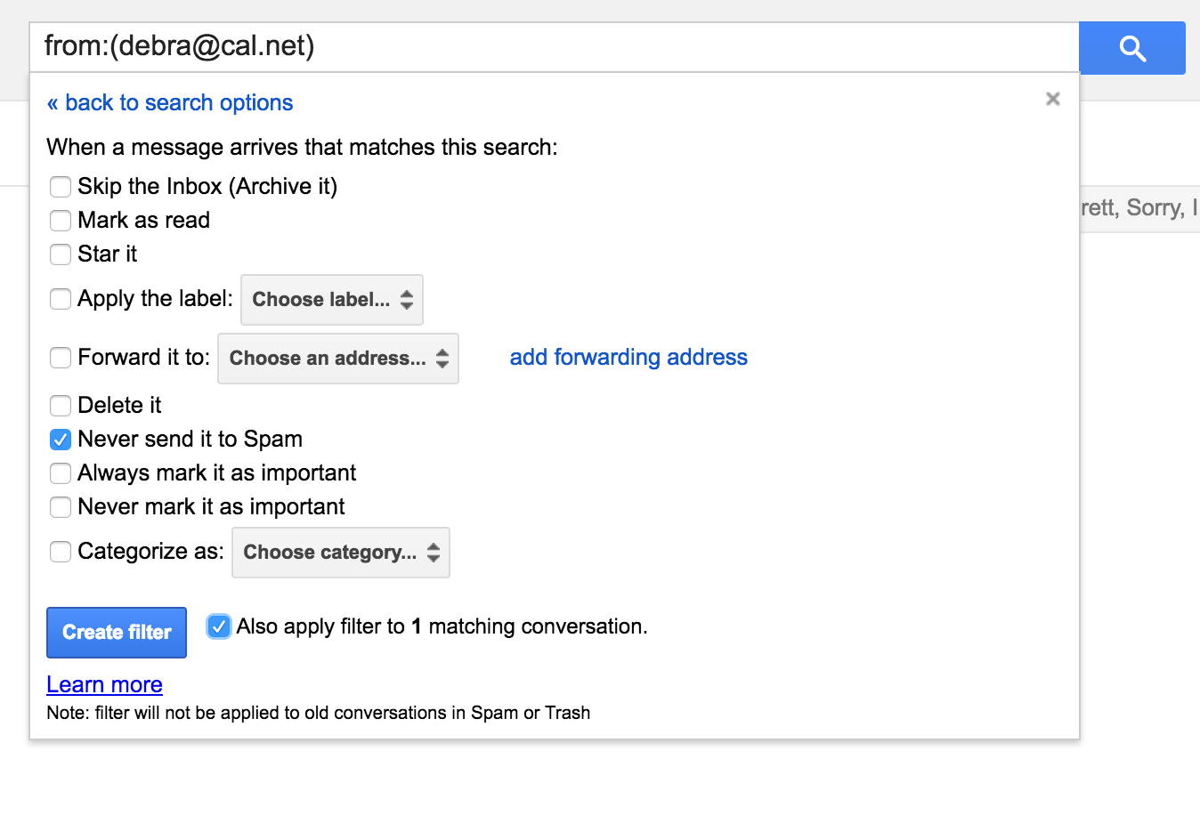Image resolution: width=1200 pixels, height=840 pixels.
Task: Check the Mark as read option
Action: click(x=61, y=221)
